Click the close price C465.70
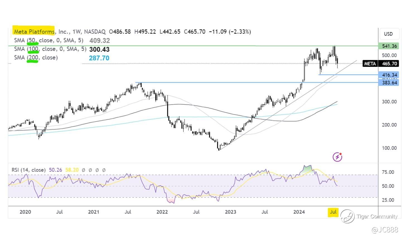Screen dimensions: 406x239 (x=195, y=32)
